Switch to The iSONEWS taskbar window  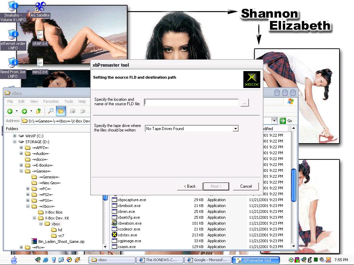pos(159,260)
